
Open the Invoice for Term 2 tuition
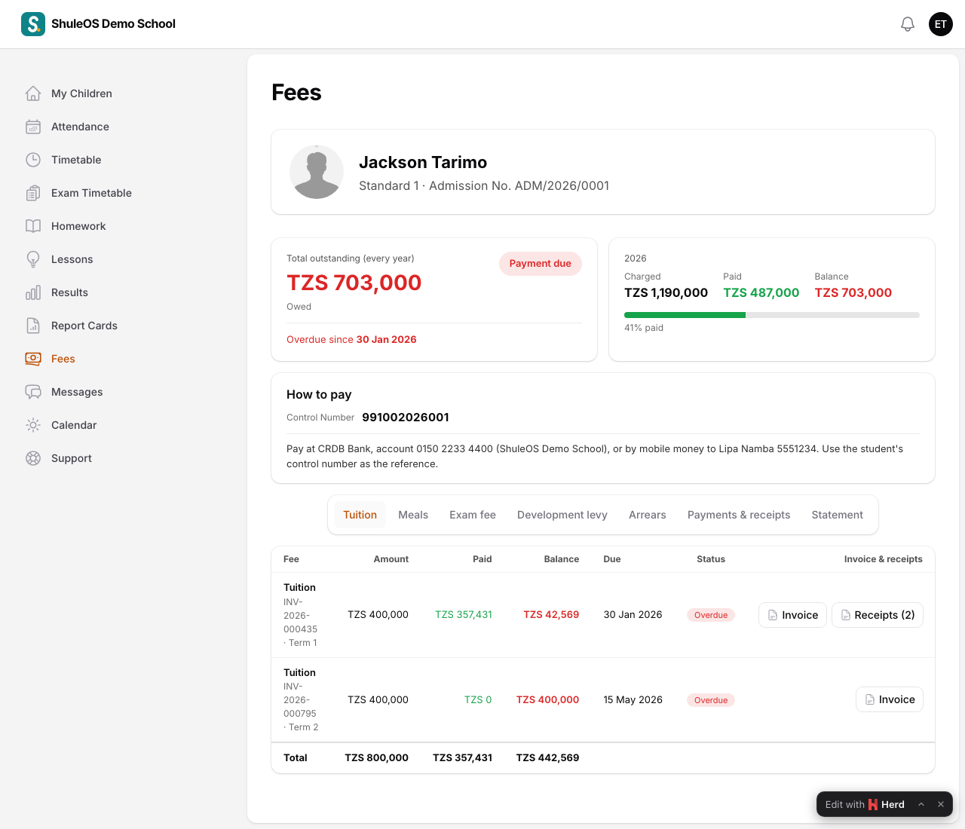pos(890,699)
